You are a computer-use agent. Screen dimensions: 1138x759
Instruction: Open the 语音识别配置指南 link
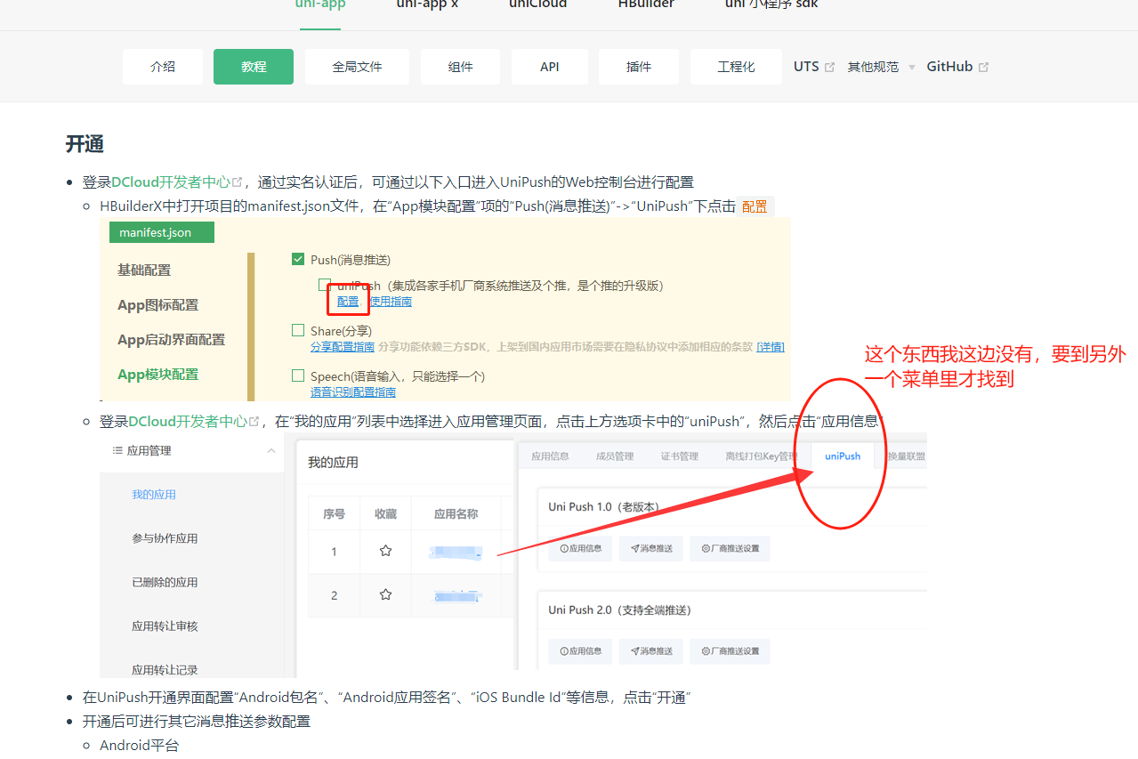pyautogui.click(x=353, y=392)
